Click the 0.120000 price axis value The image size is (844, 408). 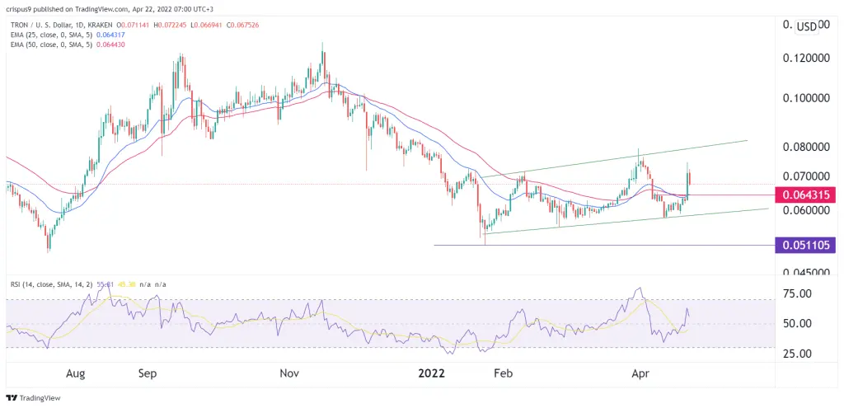[806, 59]
